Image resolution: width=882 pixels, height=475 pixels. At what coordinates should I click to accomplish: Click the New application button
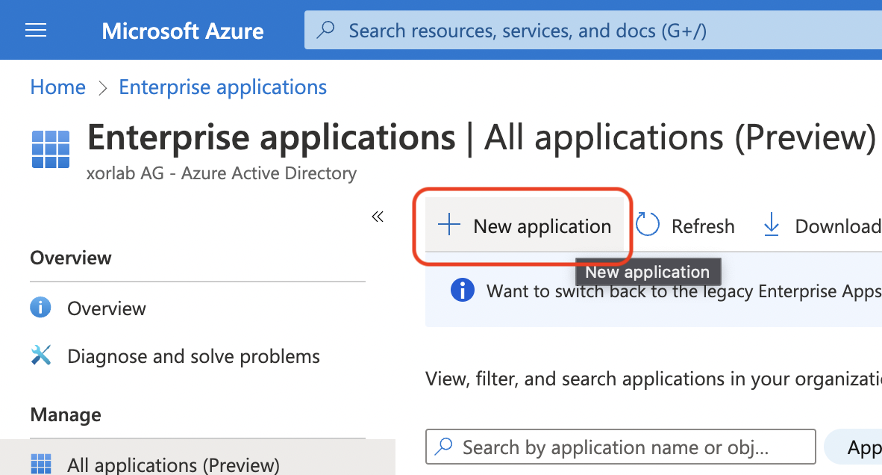(525, 226)
